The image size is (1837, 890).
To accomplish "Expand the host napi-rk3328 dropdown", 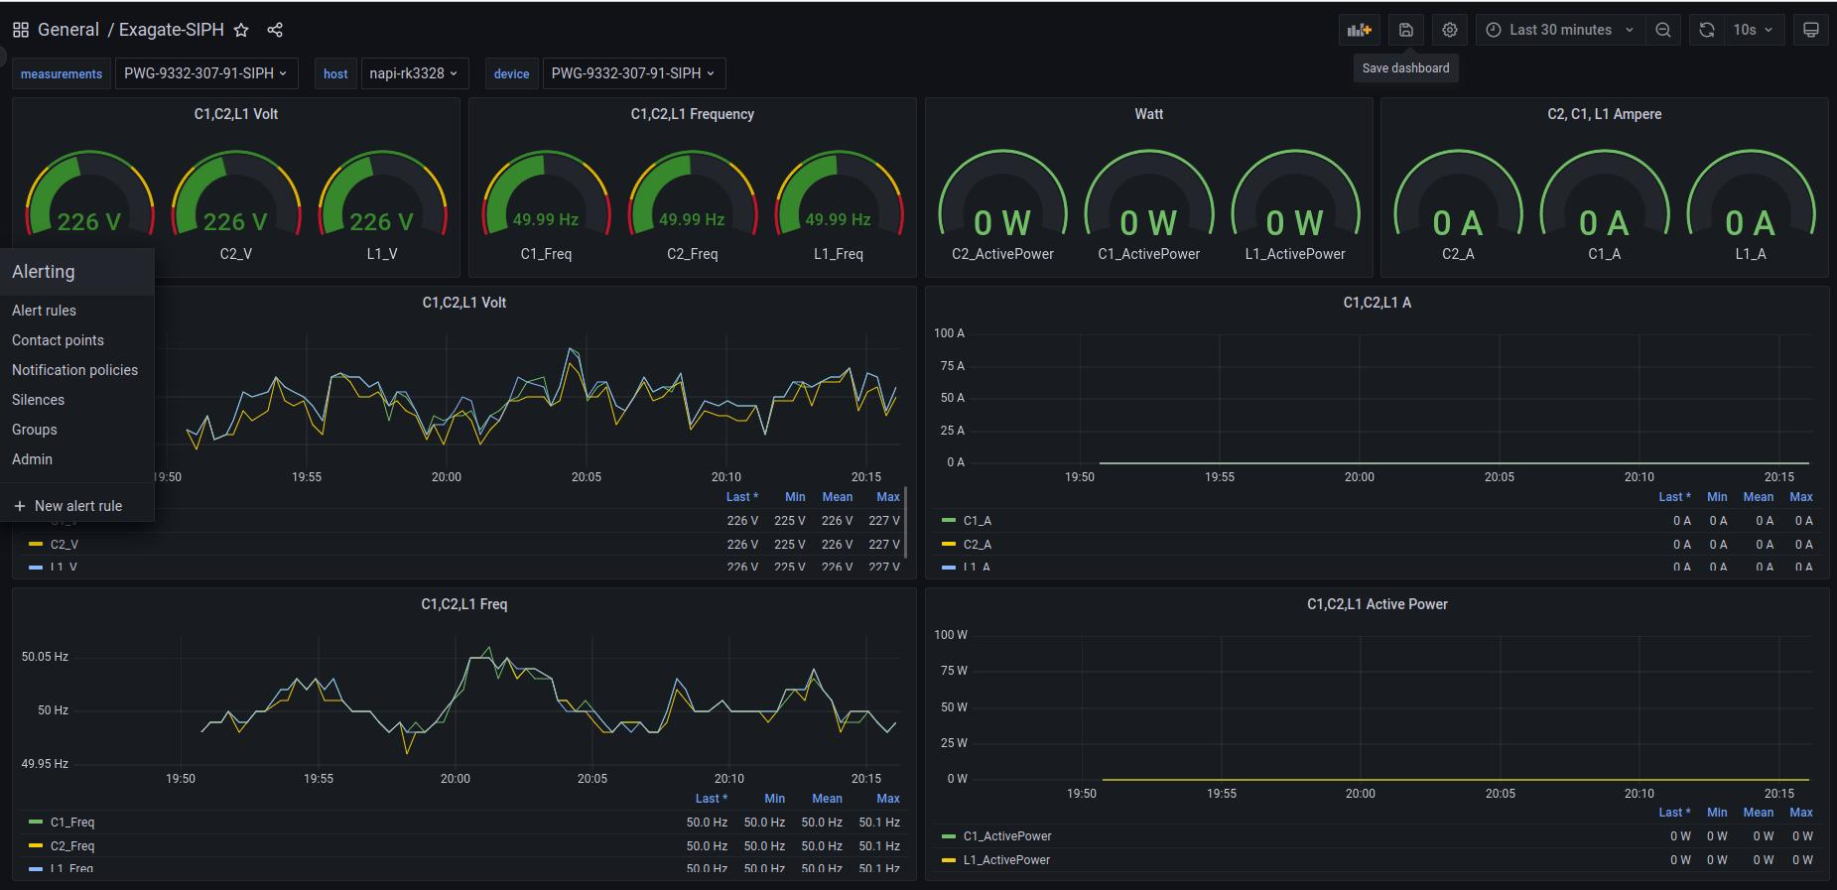I will 413,73.
